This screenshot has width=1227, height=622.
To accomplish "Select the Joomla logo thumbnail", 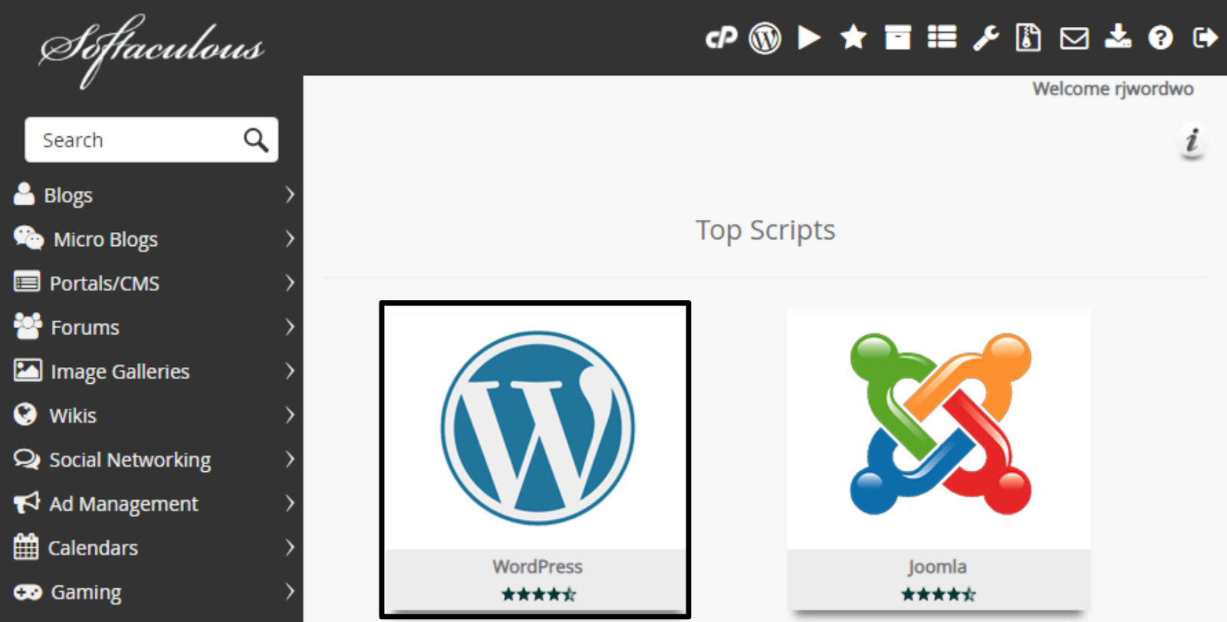I will click(x=940, y=424).
